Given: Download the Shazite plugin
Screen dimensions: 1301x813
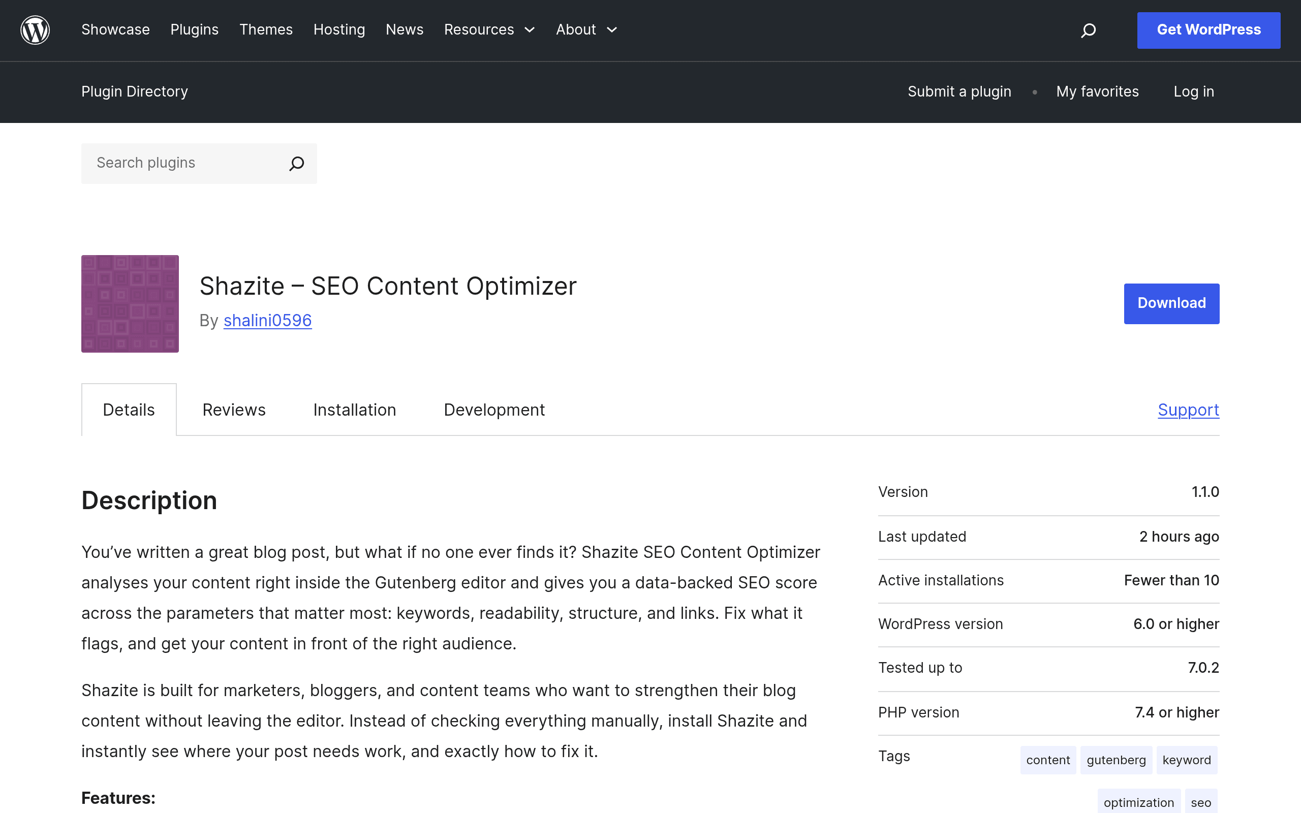Looking at the screenshot, I should 1171,304.
